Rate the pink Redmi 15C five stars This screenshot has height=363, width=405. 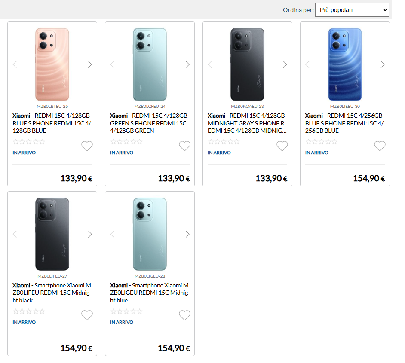point(42,142)
